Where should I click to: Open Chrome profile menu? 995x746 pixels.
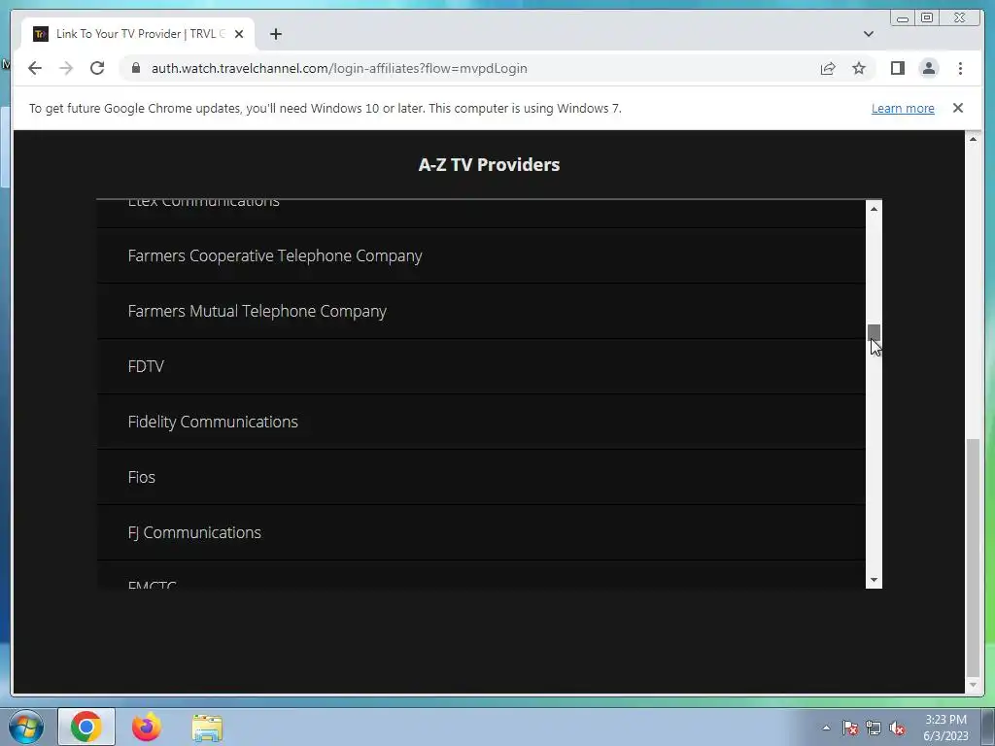click(x=928, y=68)
